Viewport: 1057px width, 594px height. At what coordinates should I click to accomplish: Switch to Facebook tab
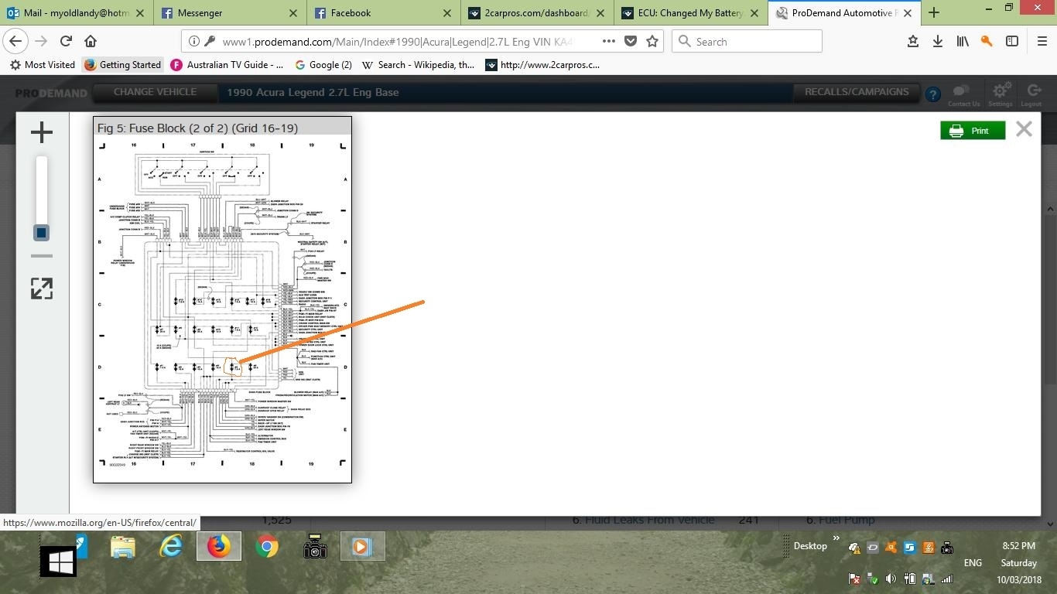coord(382,13)
